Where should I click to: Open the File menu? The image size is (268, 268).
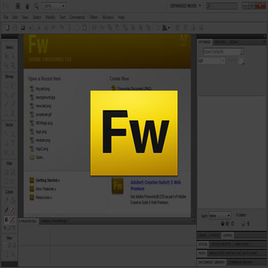[6, 17]
